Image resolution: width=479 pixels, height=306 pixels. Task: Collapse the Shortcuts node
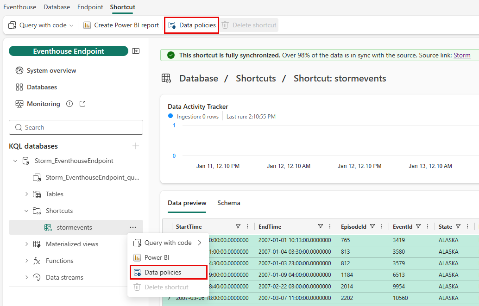(x=26, y=211)
